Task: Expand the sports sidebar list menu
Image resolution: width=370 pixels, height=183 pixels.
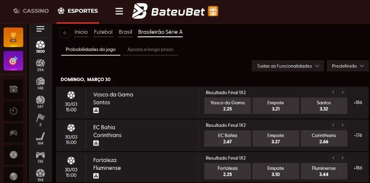Action: (x=40, y=29)
